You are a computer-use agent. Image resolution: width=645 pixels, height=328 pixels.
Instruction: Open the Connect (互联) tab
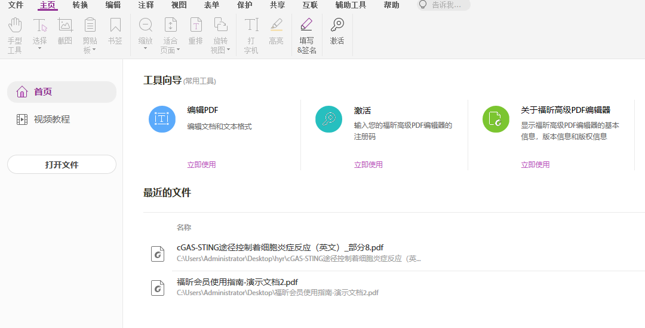pos(310,5)
